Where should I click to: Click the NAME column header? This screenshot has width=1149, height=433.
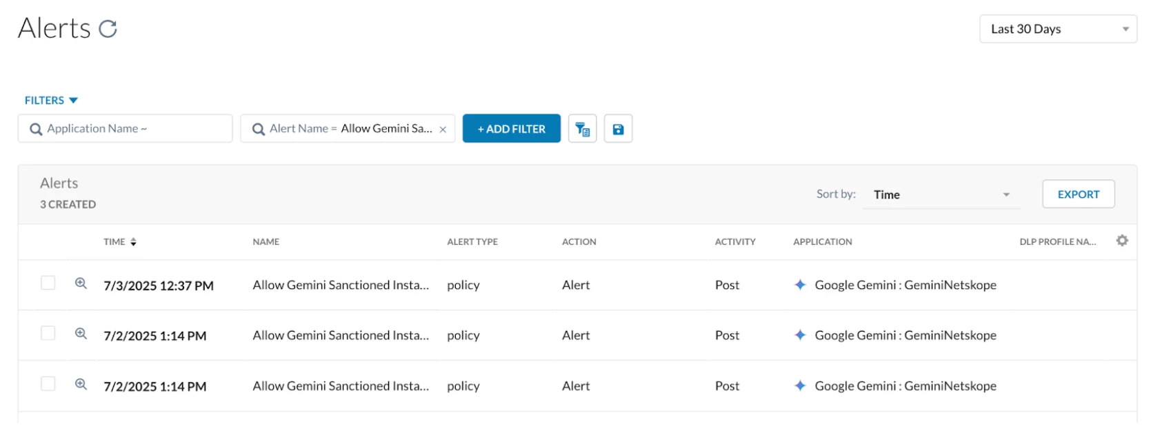point(266,242)
